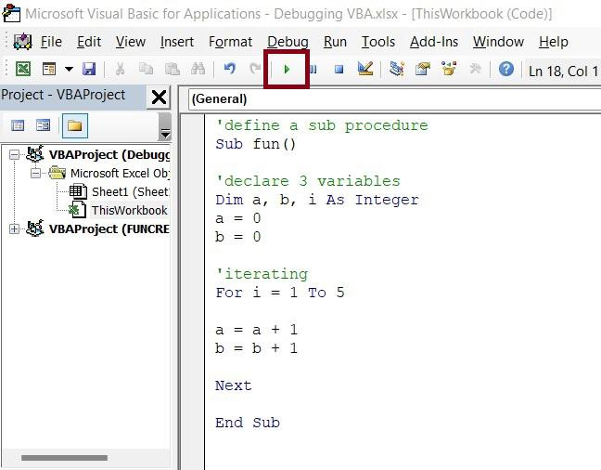The image size is (601, 470).
Task: Click the 'Dim a, b, i As Integer' line
Action: (x=317, y=200)
